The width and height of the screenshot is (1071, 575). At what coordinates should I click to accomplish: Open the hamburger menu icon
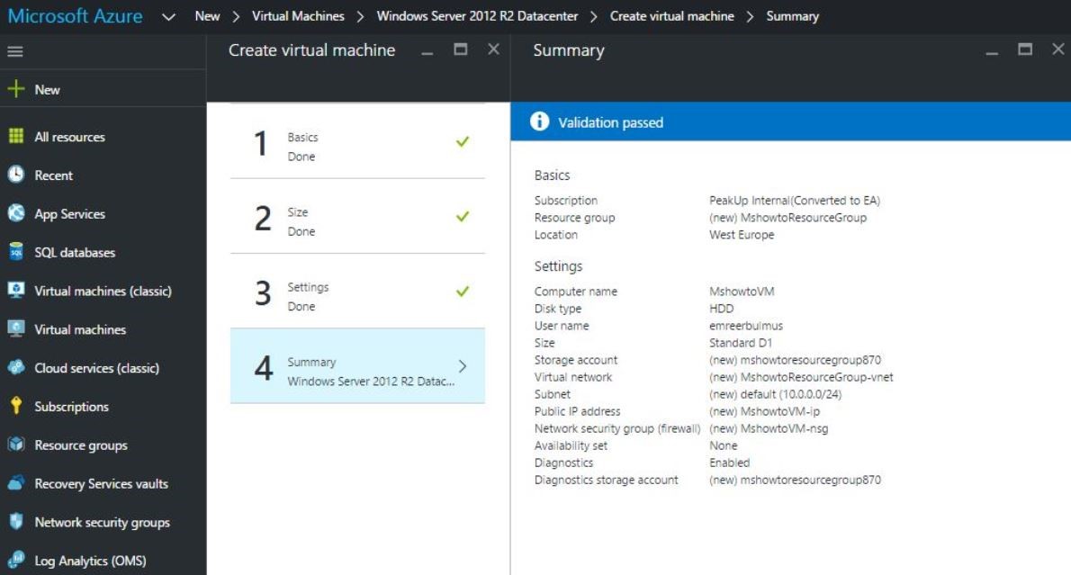[x=15, y=51]
